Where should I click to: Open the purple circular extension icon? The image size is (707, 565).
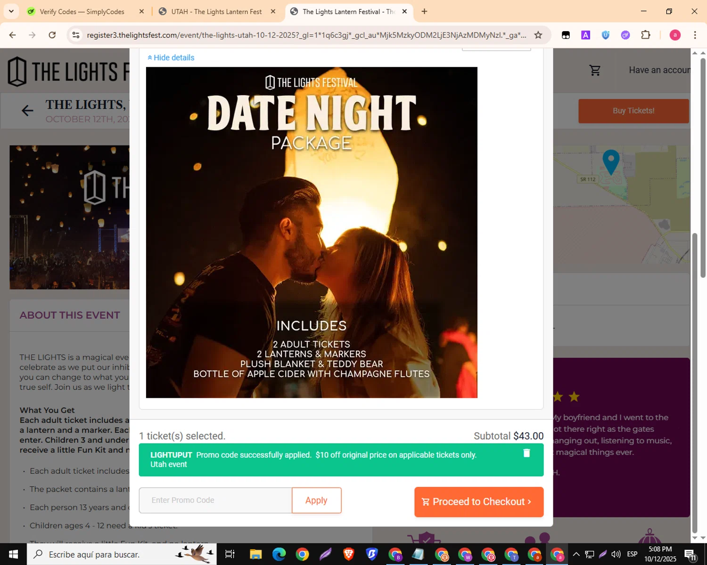coord(625,35)
